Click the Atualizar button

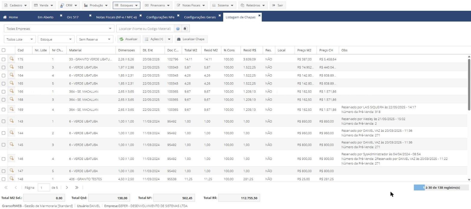pos(128,39)
